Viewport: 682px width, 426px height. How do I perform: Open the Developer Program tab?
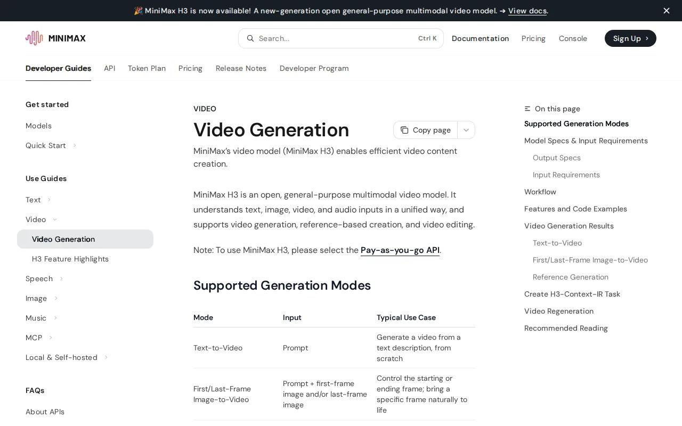pyautogui.click(x=314, y=68)
